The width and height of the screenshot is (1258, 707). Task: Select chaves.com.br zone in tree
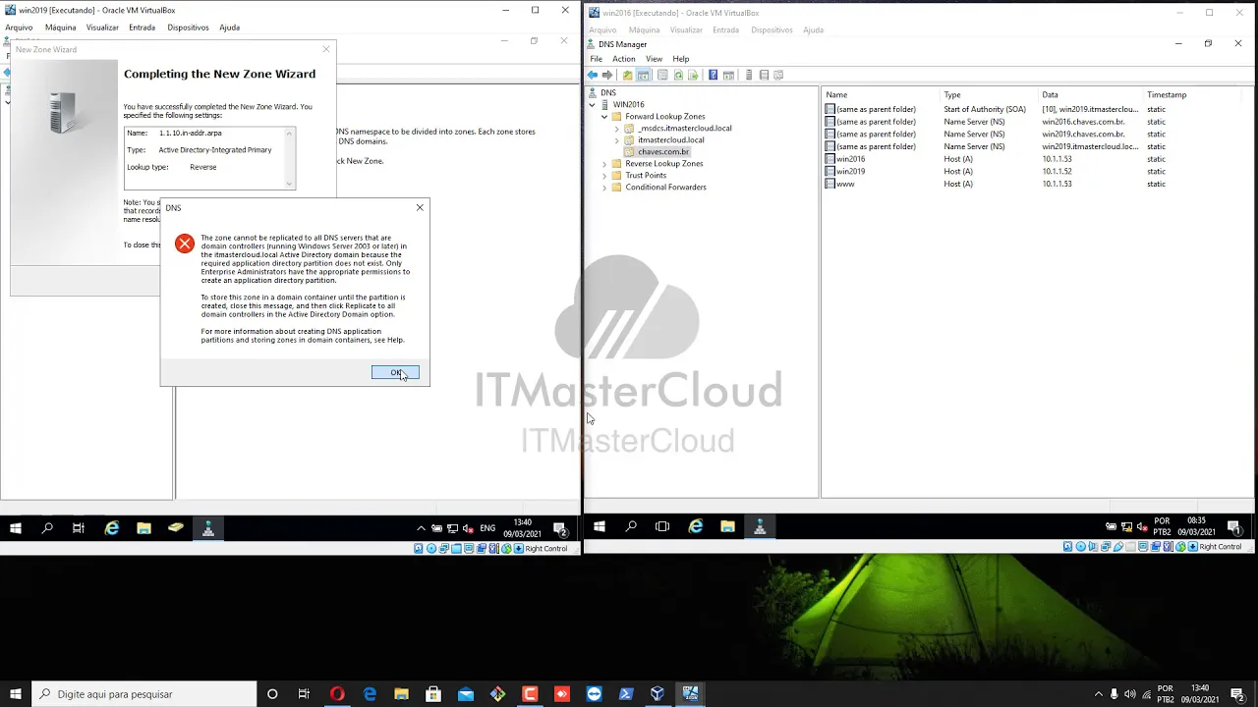[x=663, y=151]
